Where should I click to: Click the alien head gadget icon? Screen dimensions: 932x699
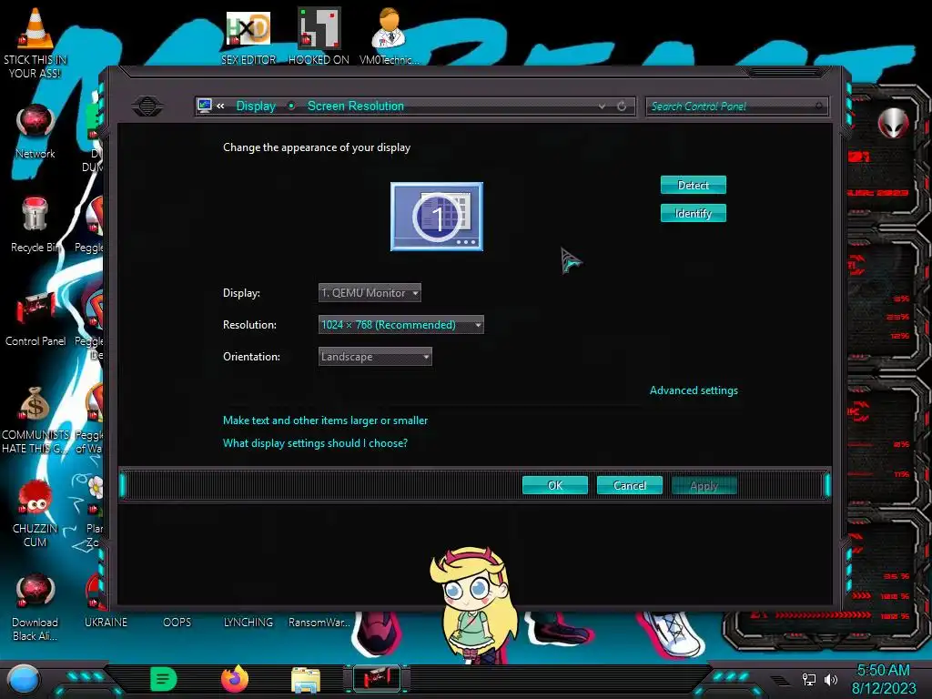point(894,123)
